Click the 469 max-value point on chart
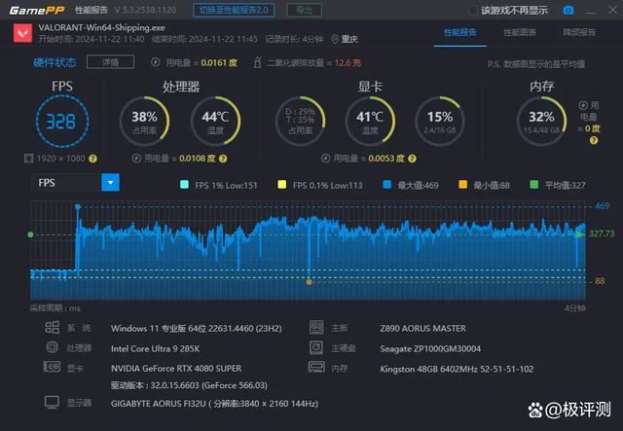Image resolution: width=623 pixels, height=431 pixels. click(x=78, y=206)
